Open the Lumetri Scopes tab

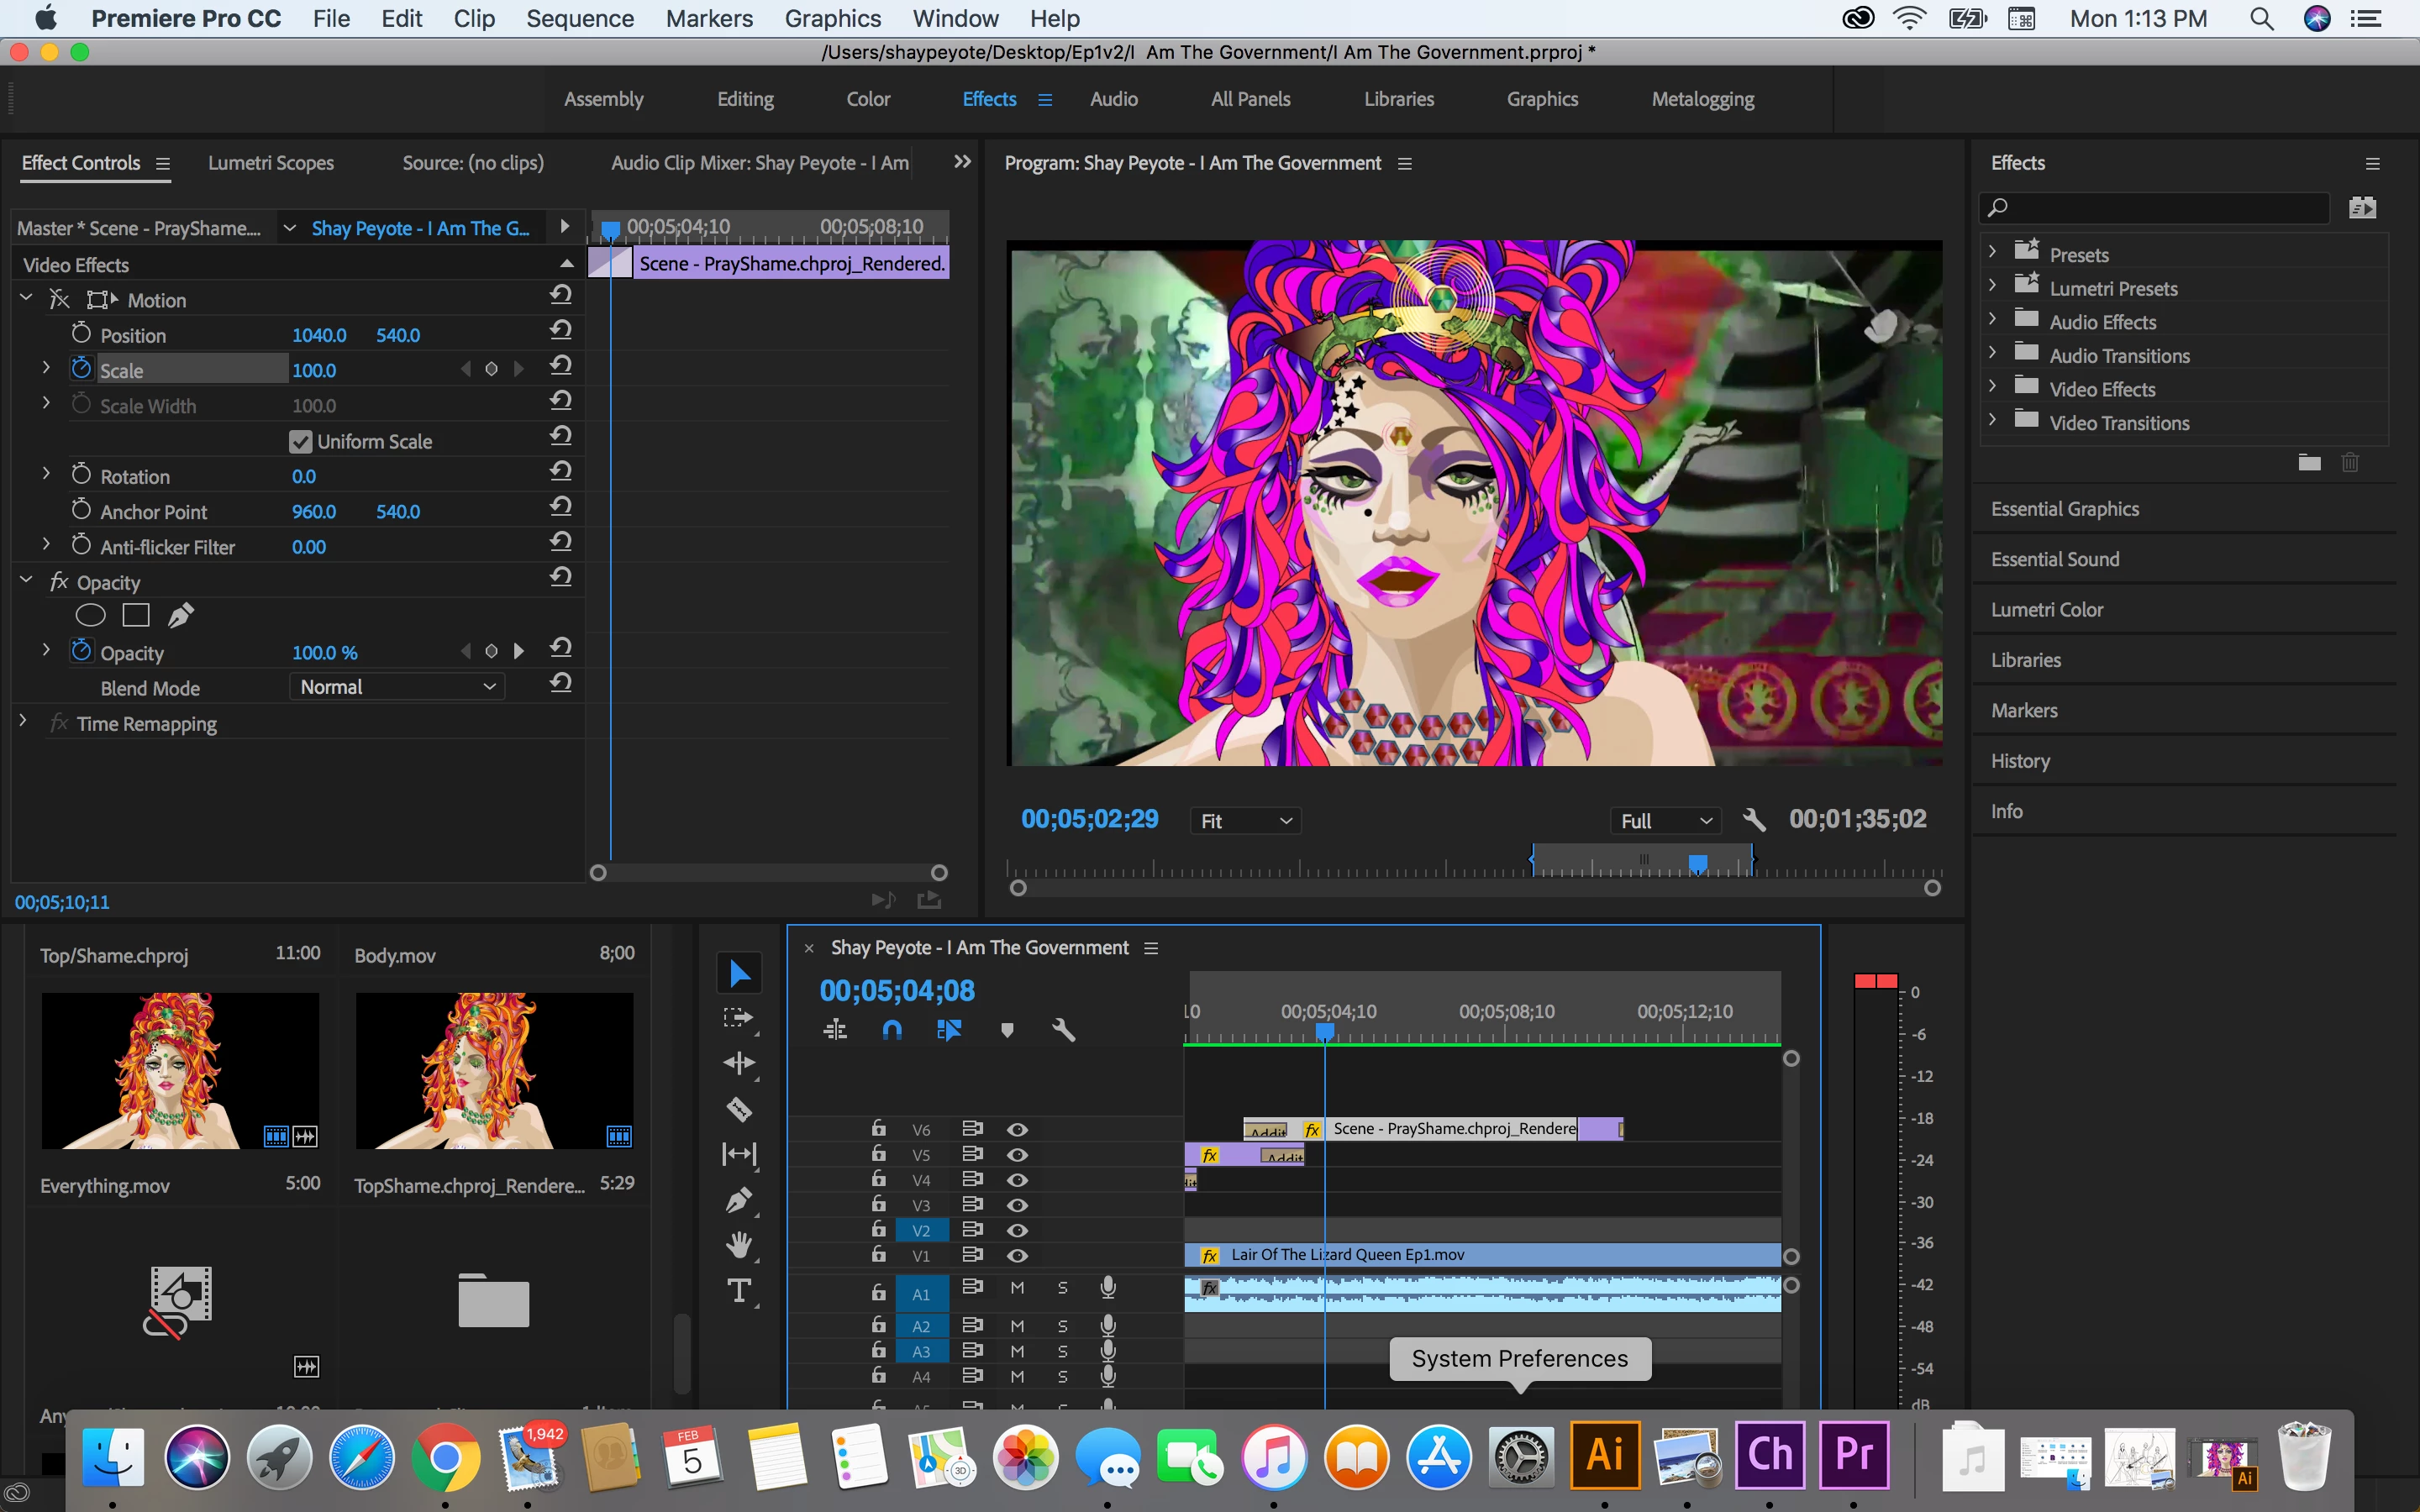point(271,163)
